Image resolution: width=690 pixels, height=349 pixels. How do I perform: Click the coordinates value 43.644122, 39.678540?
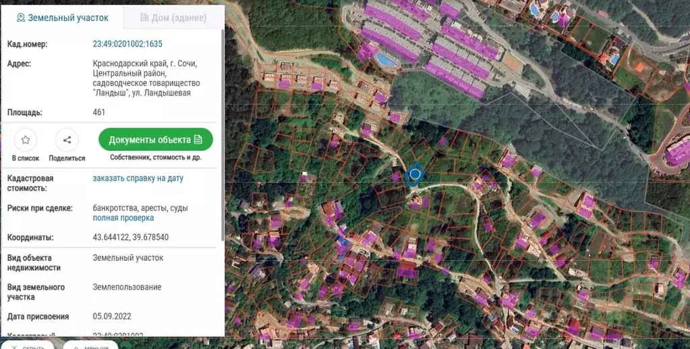click(x=130, y=238)
